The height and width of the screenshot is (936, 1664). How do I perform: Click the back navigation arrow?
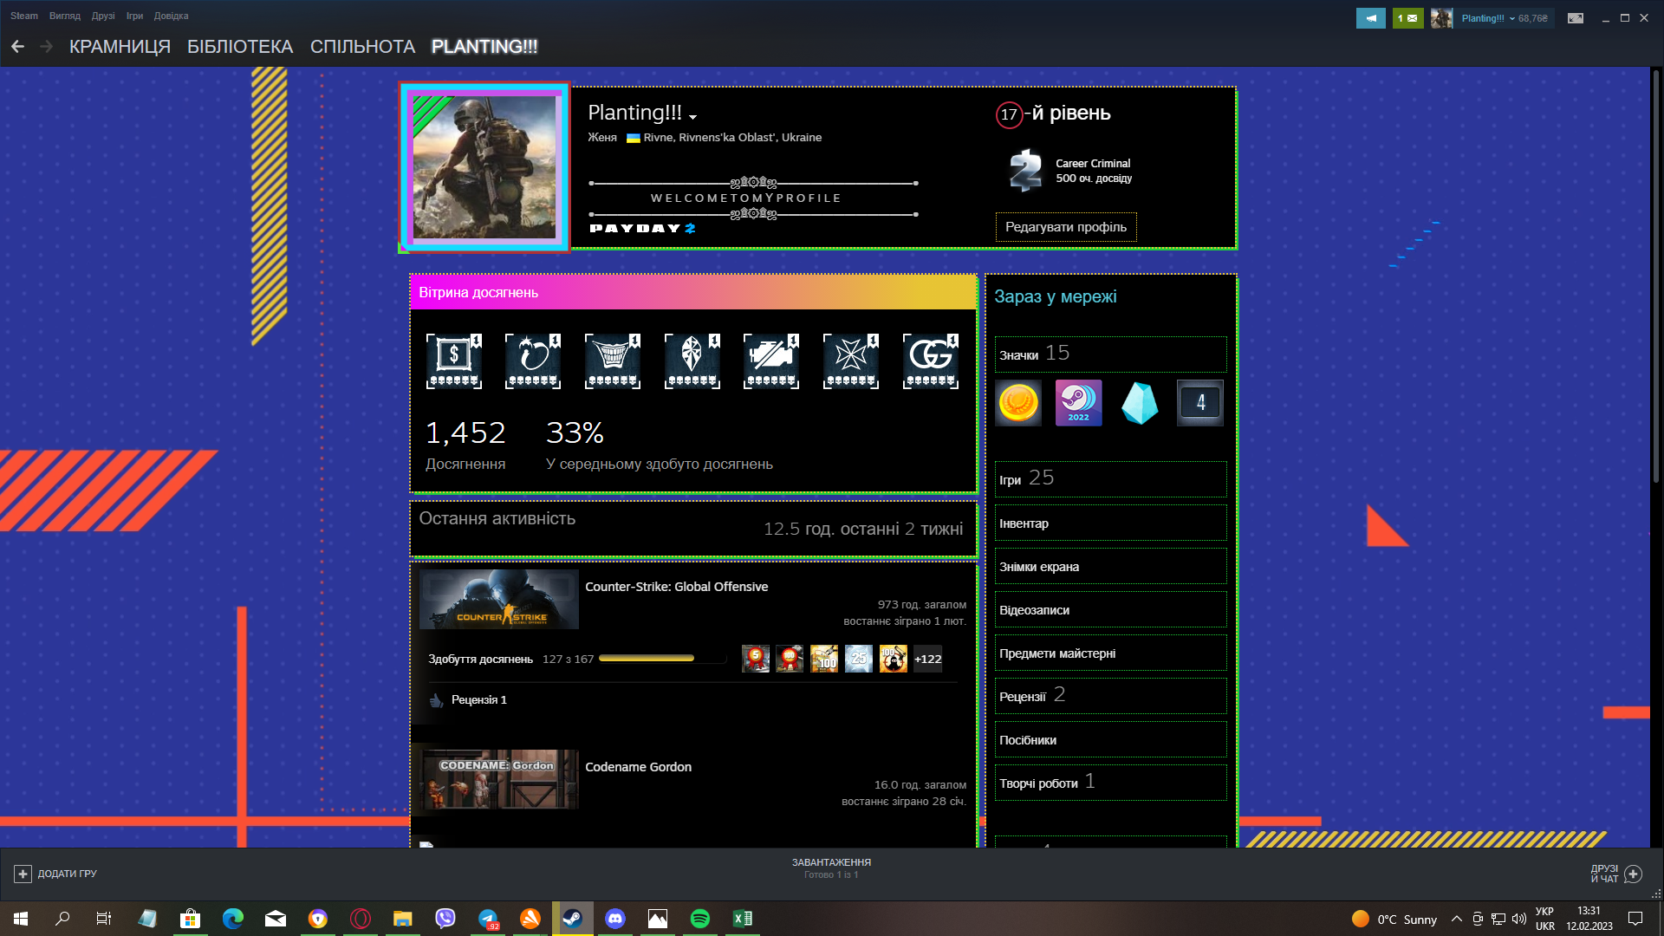[x=17, y=47]
